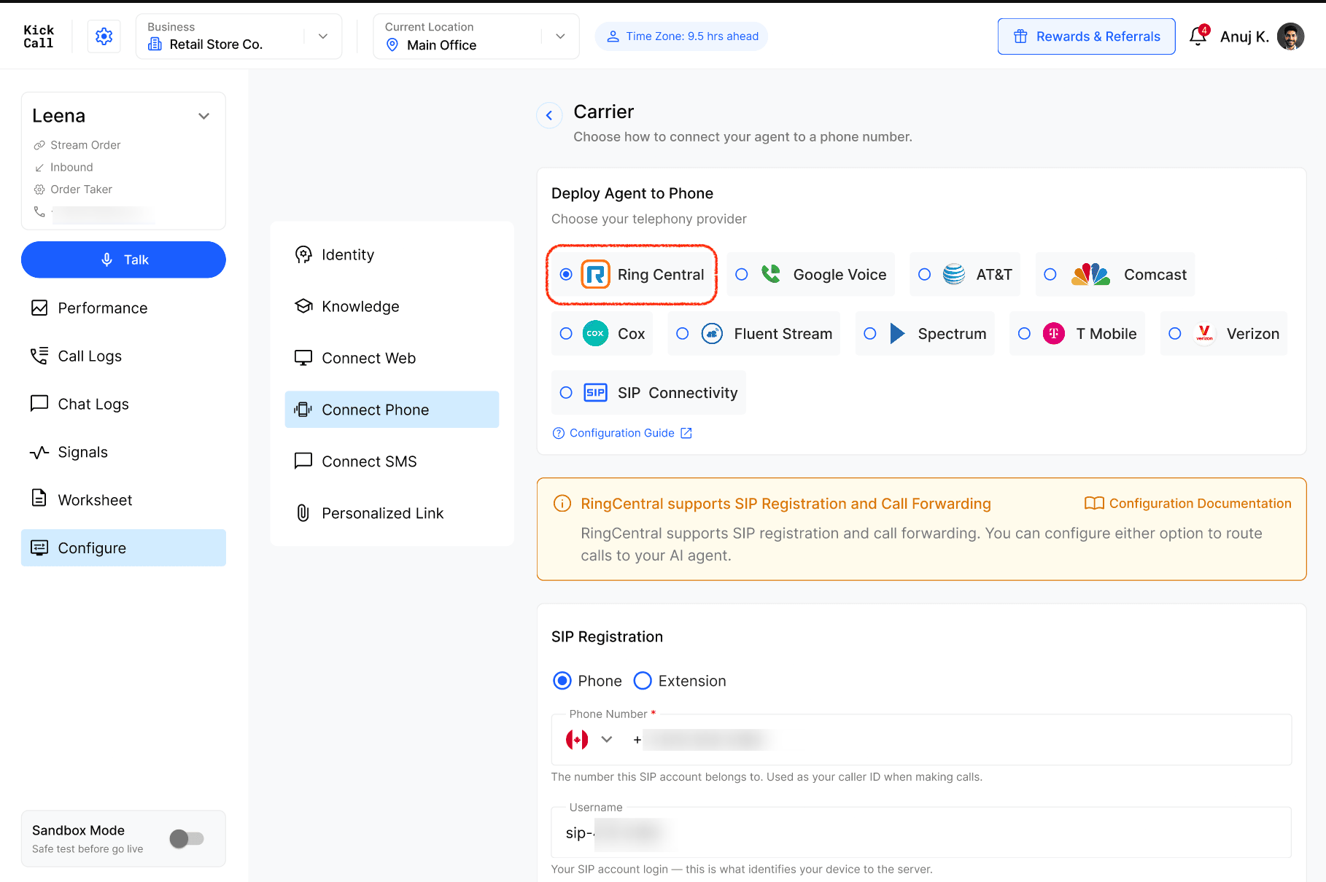Click the Identity head icon

coord(303,254)
